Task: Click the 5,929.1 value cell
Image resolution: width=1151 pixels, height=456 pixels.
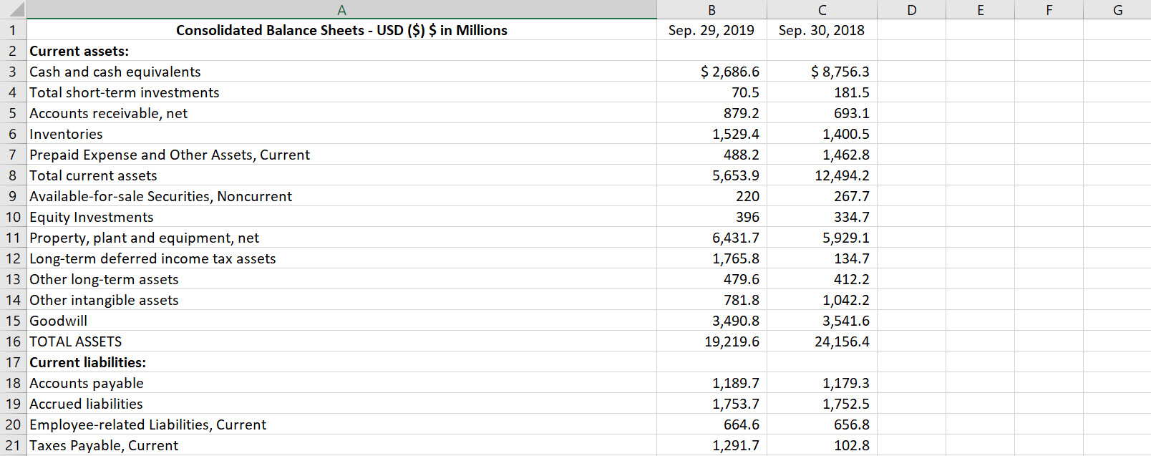Action: click(x=822, y=238)
